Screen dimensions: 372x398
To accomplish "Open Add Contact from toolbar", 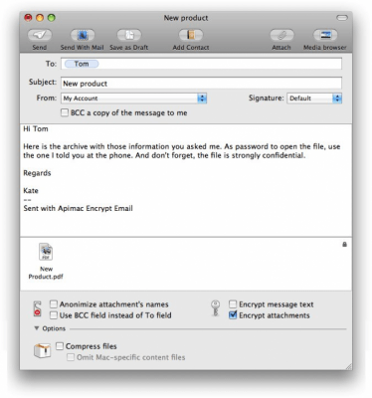I will click(191, 35).
